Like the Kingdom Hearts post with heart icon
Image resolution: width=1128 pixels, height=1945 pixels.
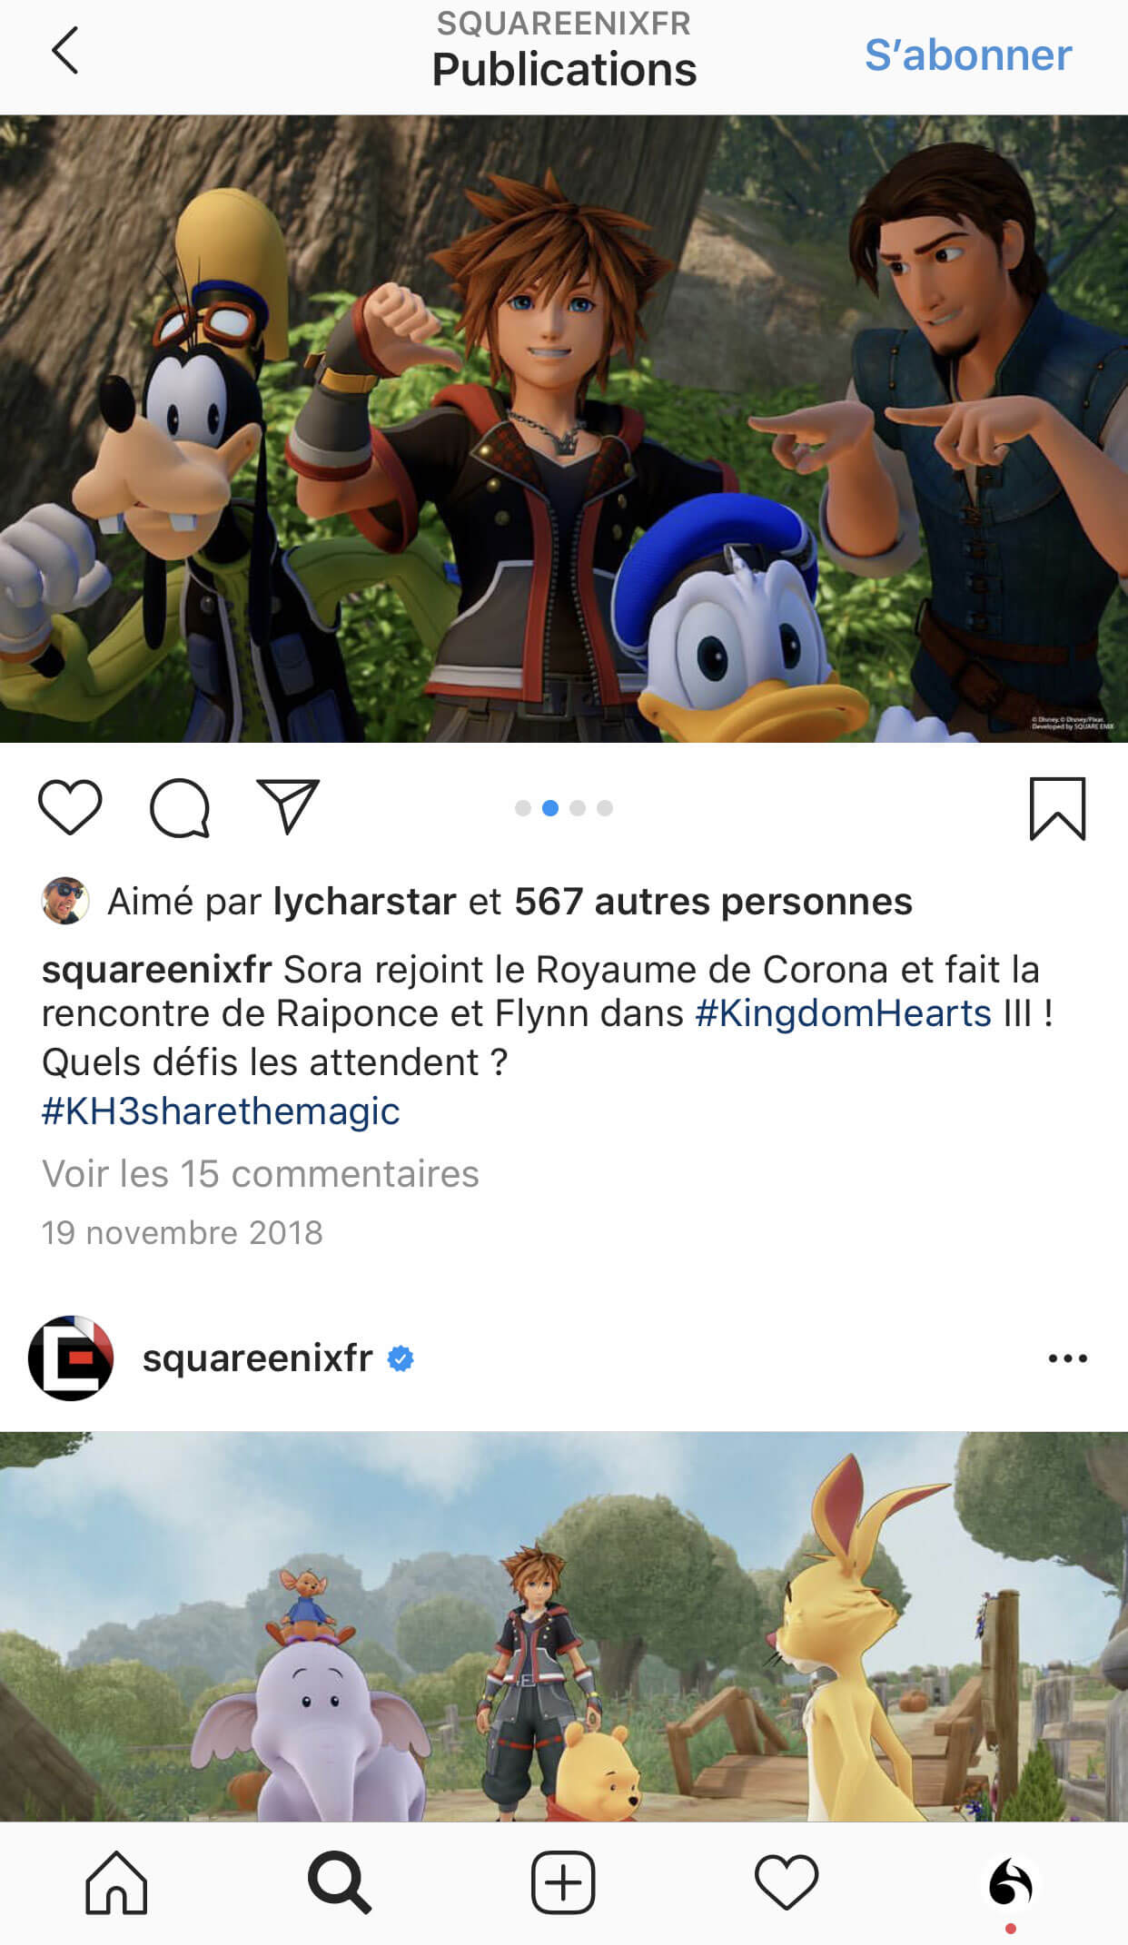70,807
